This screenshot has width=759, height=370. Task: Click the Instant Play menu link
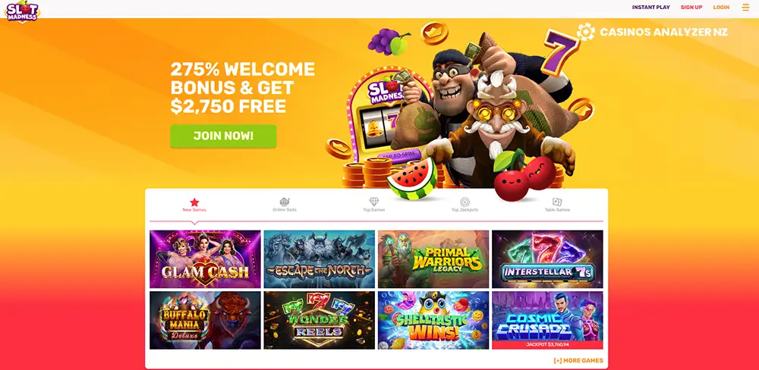[651, 8]
